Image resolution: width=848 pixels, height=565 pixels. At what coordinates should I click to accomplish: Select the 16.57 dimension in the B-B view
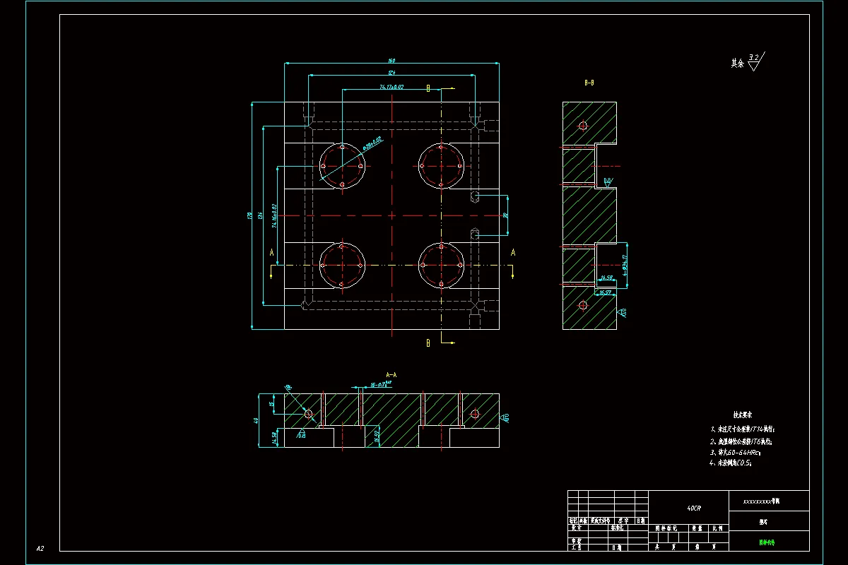click(x=605, y=292)
